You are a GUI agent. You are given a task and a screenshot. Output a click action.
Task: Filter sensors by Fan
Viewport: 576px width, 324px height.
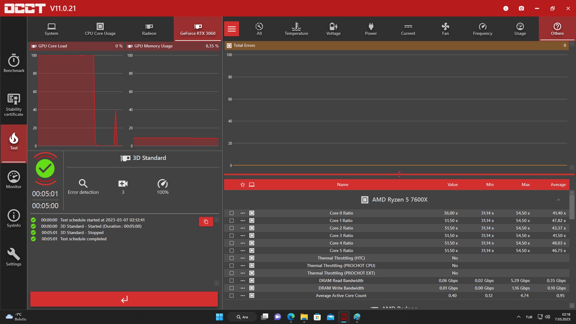445,29
